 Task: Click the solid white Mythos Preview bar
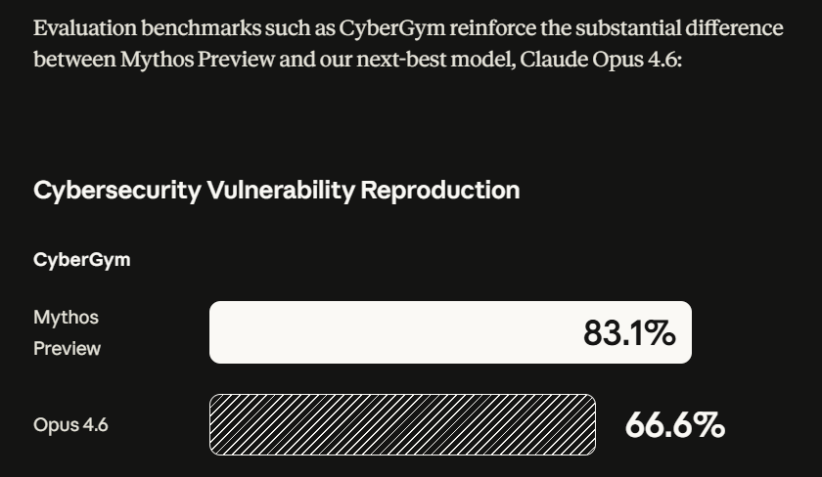tap(391, 332)
